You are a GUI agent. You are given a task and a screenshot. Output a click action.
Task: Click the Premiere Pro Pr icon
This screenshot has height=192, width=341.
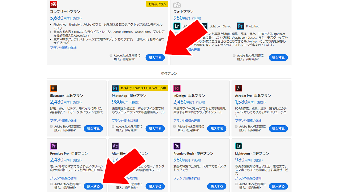[x=54, y=146]
